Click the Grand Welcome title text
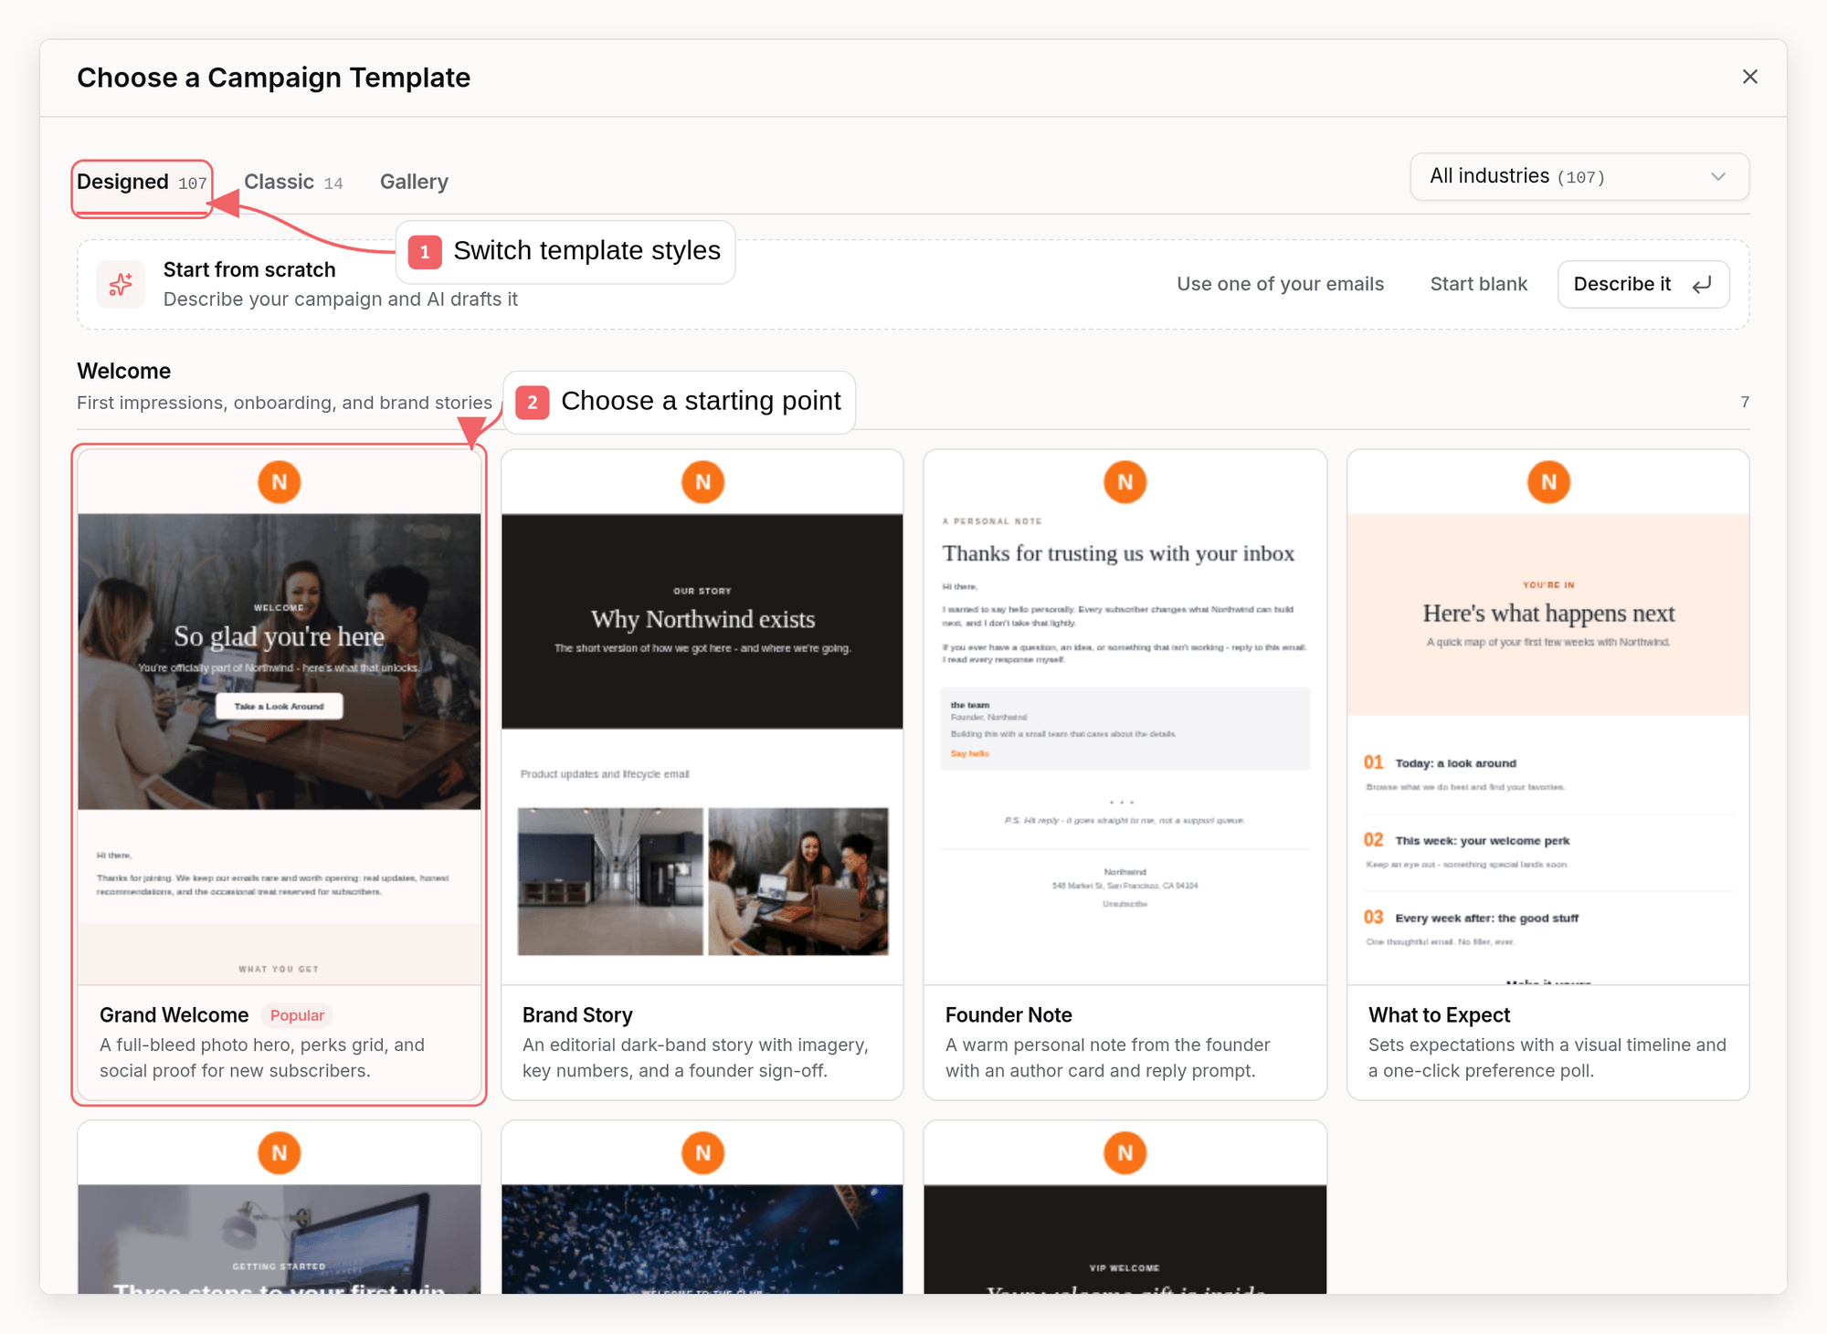The image size is (1827, 1334). tap(174, 1015)
